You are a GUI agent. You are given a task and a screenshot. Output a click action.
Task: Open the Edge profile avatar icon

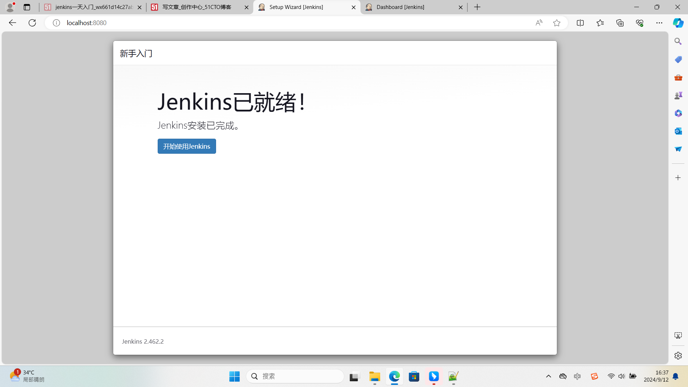10,7
